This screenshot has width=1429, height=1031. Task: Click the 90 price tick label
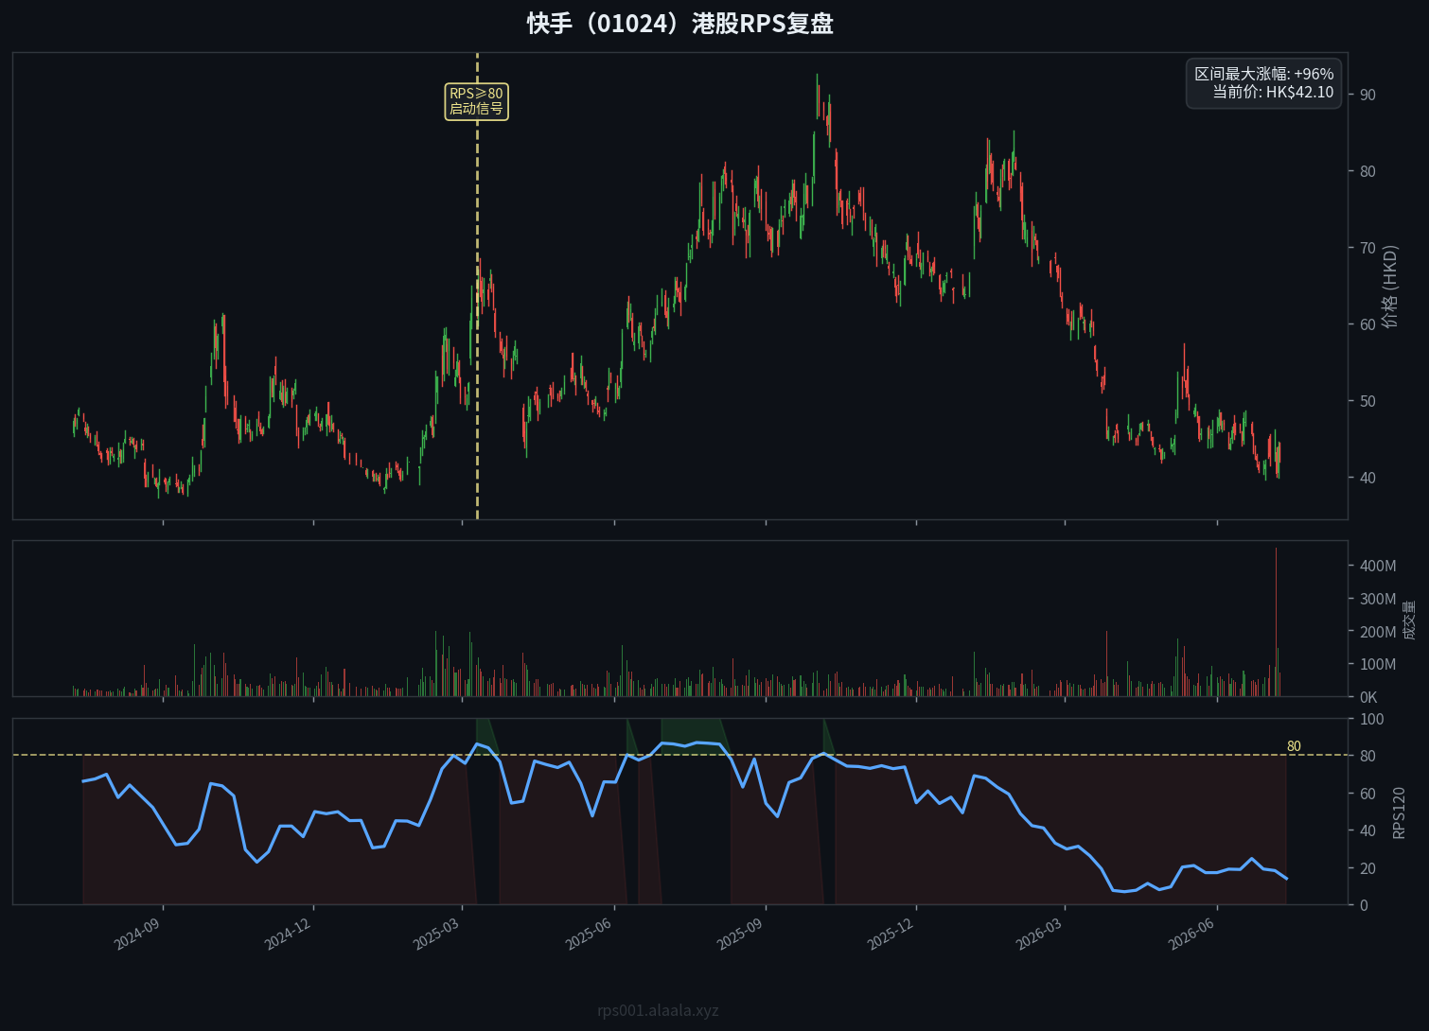coord(1367,95)
